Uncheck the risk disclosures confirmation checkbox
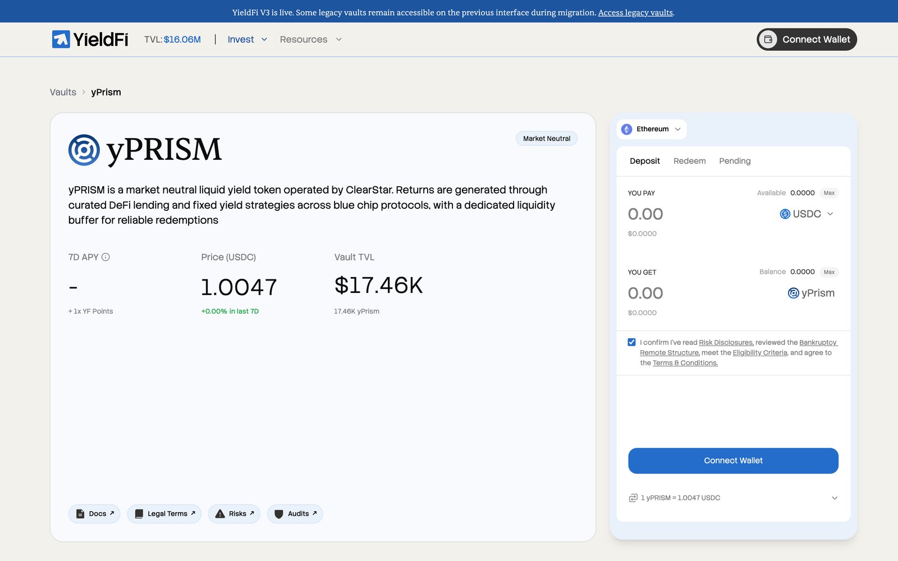898x561 pixels. 632,342
